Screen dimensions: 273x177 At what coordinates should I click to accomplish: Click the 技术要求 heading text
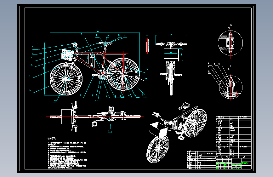click(52, 139)
